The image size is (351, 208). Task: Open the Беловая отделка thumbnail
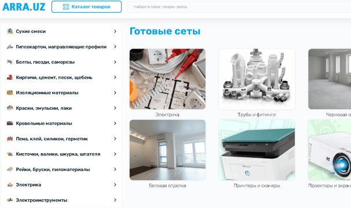167,150
